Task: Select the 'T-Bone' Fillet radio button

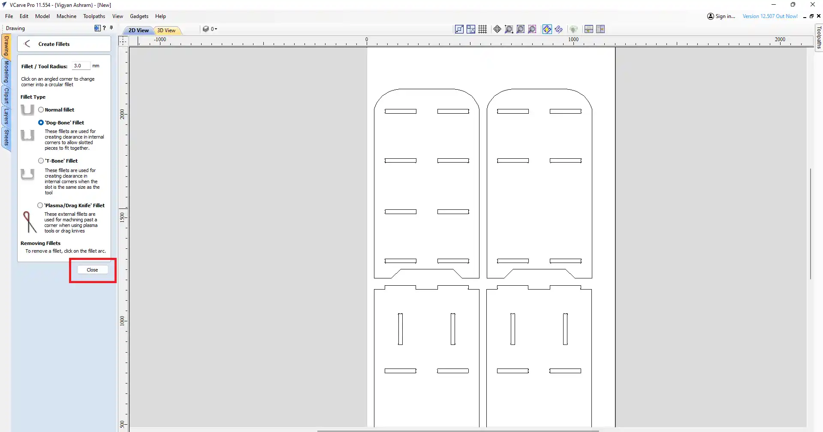Action: coord(41,161)
